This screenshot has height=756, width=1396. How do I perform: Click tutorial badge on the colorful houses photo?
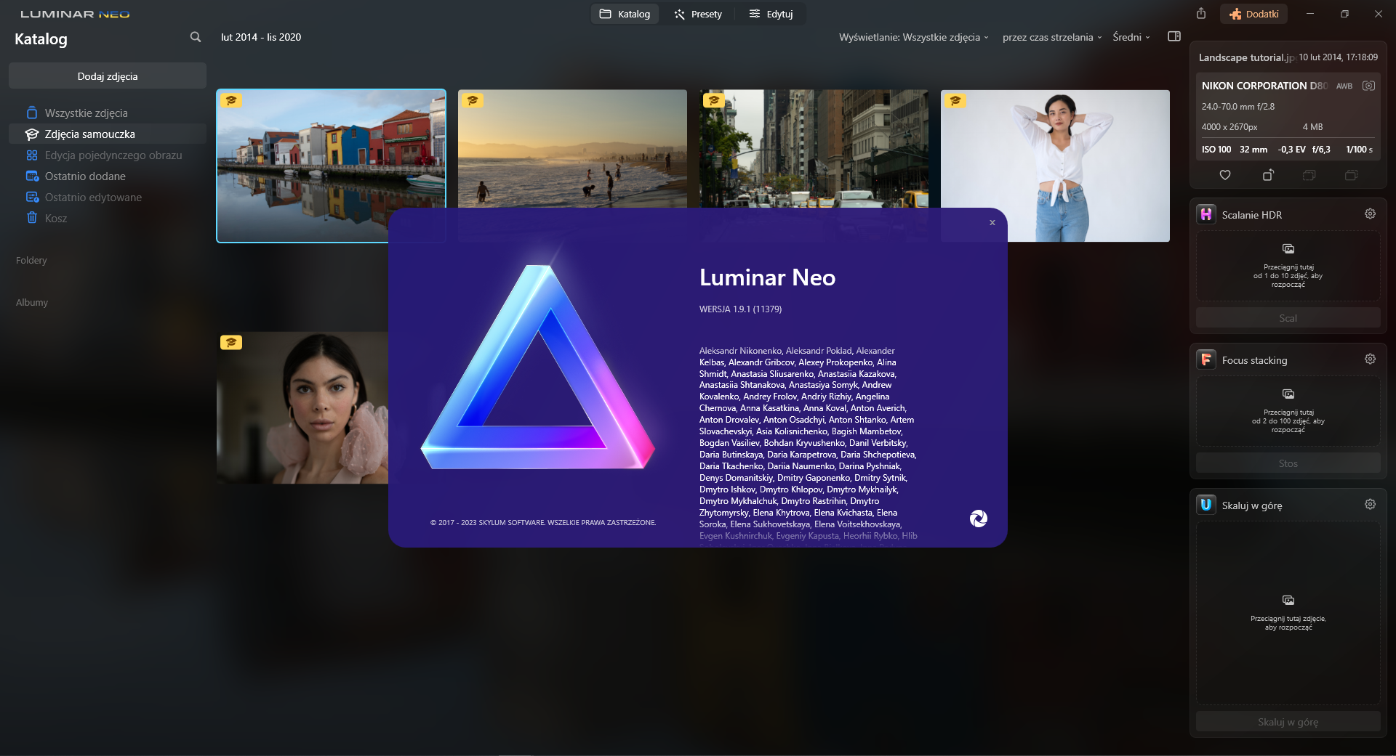(231, 100)
